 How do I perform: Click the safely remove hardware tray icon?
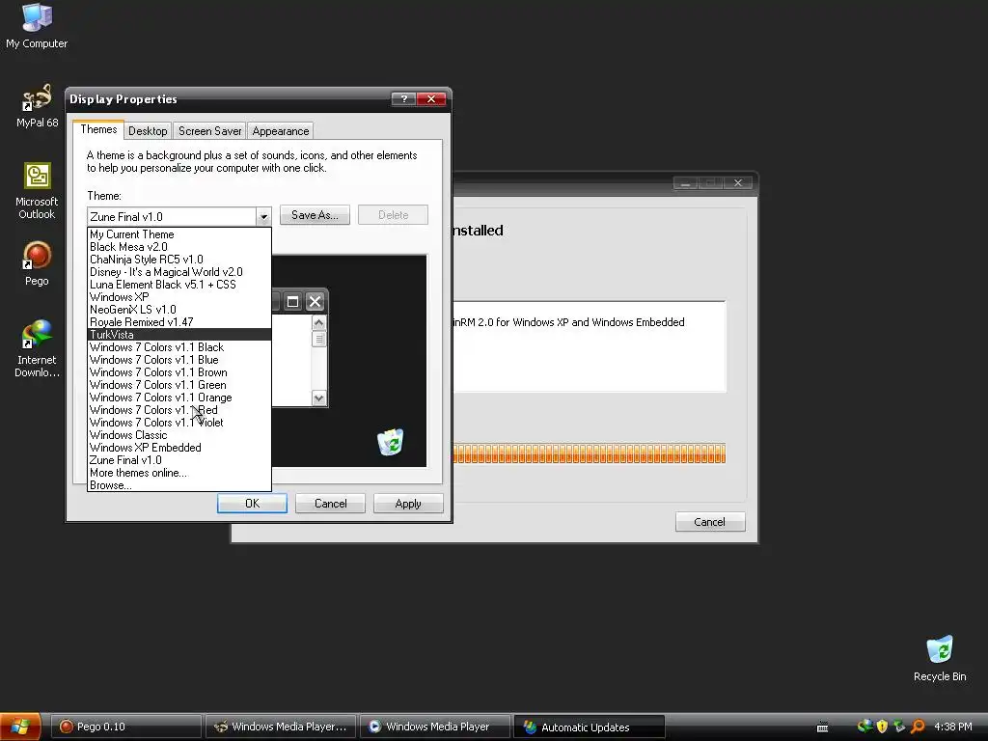click(900, 727)
